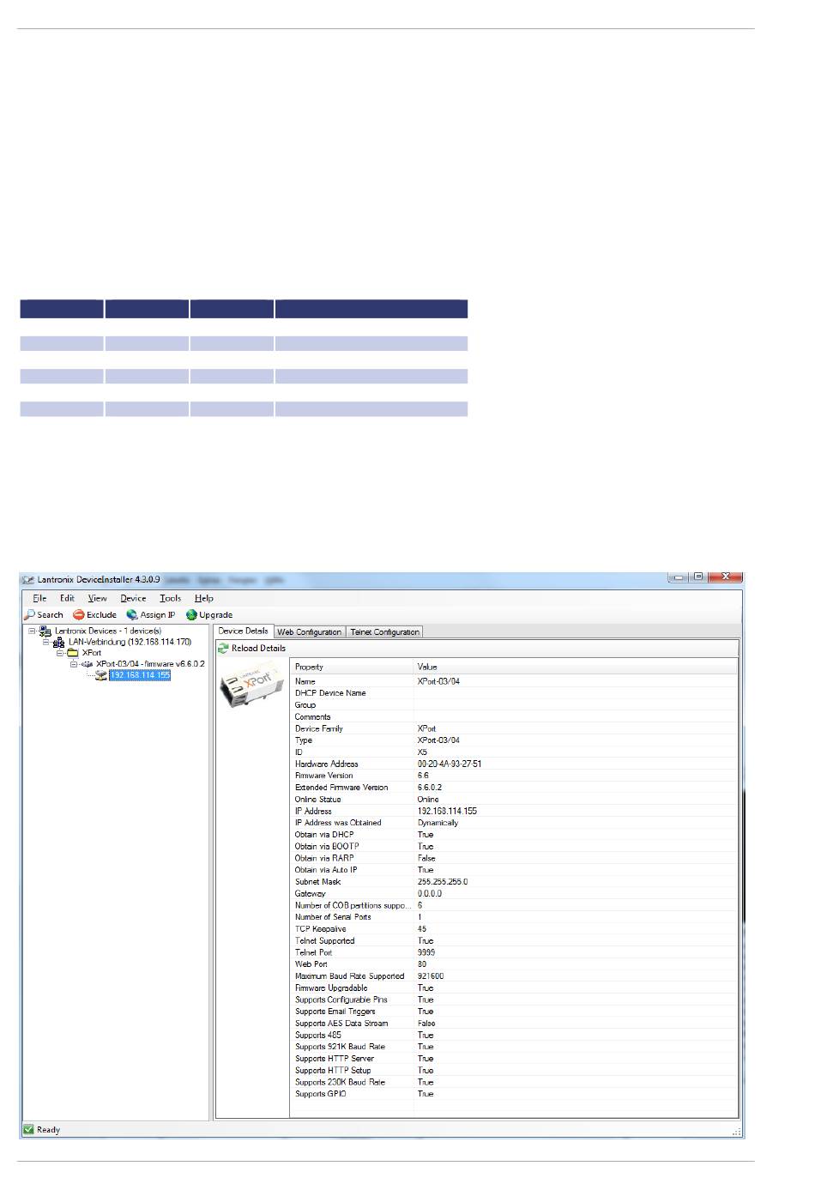Screen dimensions: 815x1190
Task: Collapse the LAN-Verbindung tree node
Action: tap(45, 642)
